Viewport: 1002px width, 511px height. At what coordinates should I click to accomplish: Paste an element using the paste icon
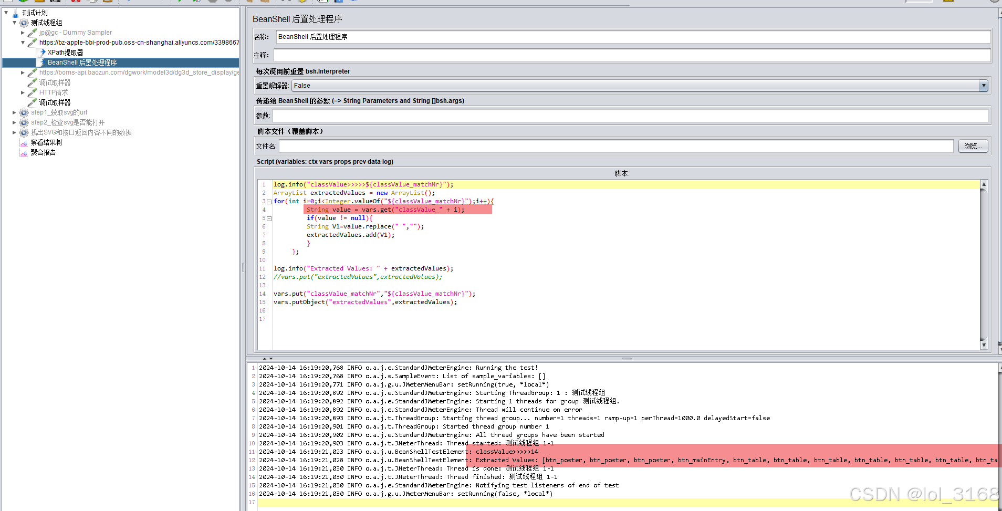pos(107,2)
